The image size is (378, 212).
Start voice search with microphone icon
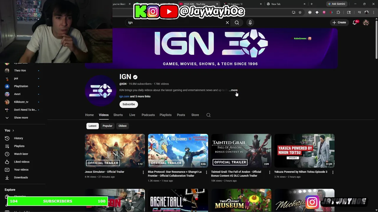pyautogui.click(x=250, y=22)
